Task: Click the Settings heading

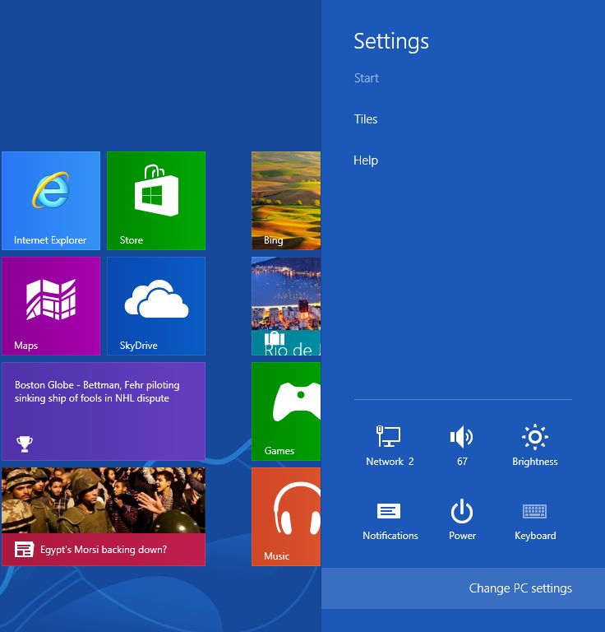Action: [x=391, y=41]
